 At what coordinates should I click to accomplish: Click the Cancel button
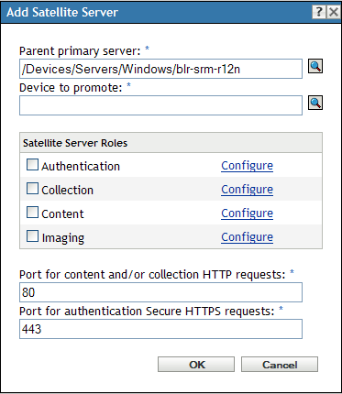coord(280,365)
